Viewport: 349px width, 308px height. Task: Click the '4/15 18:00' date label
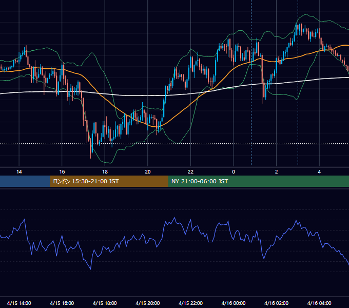[105, 303]
